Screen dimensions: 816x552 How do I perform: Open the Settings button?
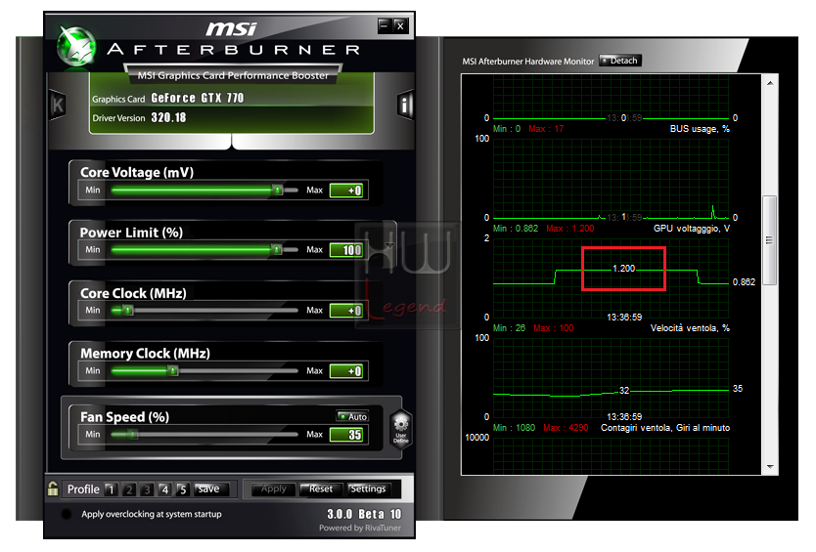pyautogui.click(x=368, y=489)
